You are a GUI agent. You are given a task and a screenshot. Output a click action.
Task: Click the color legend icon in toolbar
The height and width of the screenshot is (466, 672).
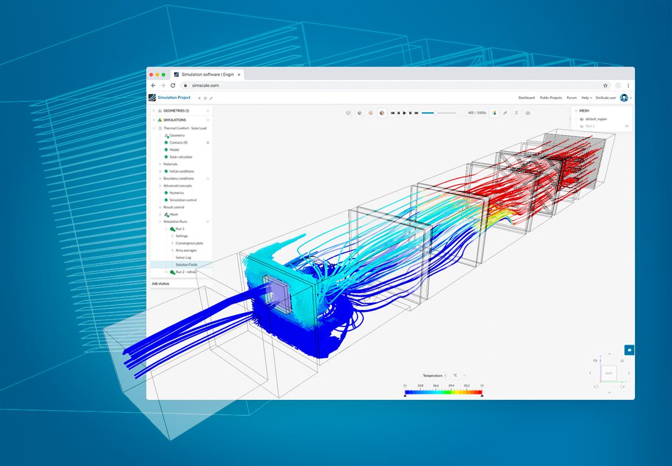click(494, 113)
